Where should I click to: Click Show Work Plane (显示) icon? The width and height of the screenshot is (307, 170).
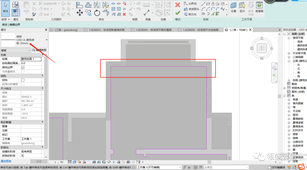pyautogui.click(x=242, y=7)
